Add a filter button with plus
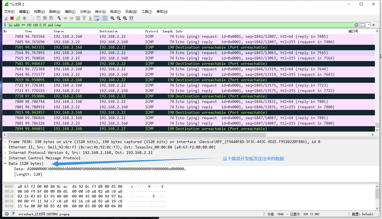Image resolution: width=382 pixels, height=219 pixels. tap(374, 25)
